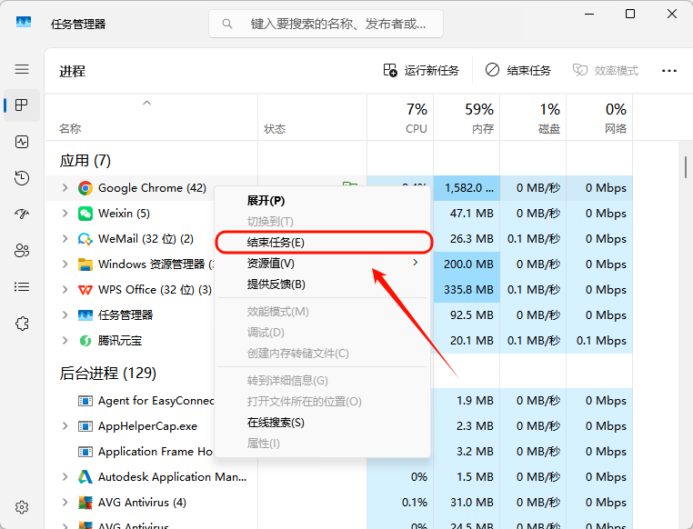Click the 任务管理器 process icon
This screenshot has height=529, width=693.
coord(85,315)
